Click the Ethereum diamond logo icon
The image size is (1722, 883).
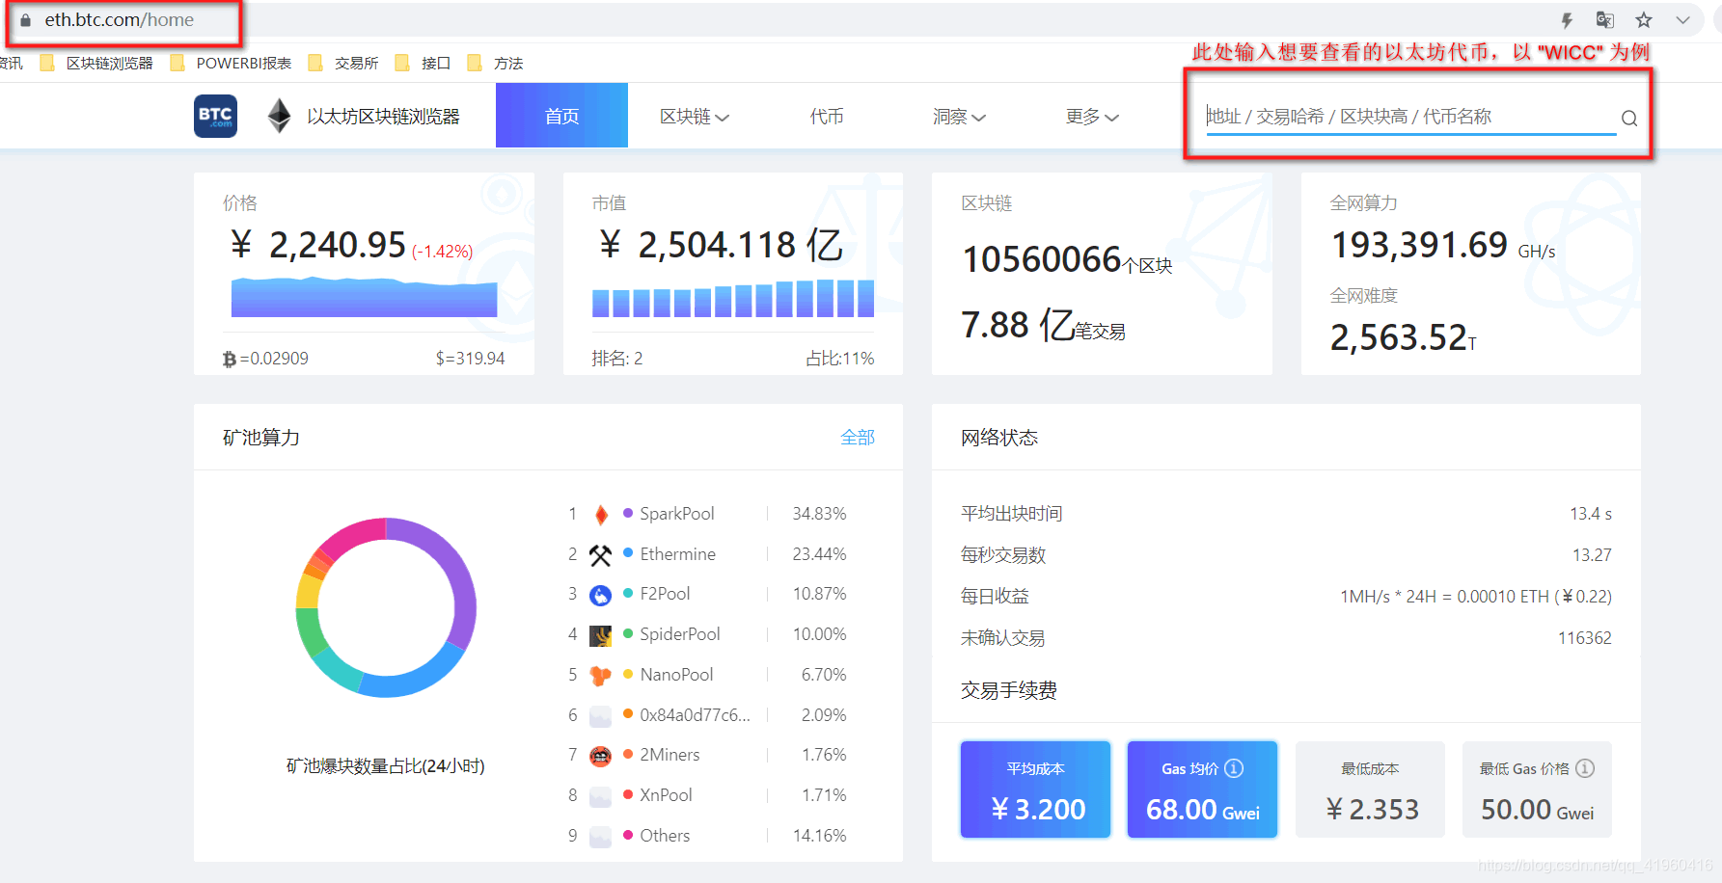278,115
